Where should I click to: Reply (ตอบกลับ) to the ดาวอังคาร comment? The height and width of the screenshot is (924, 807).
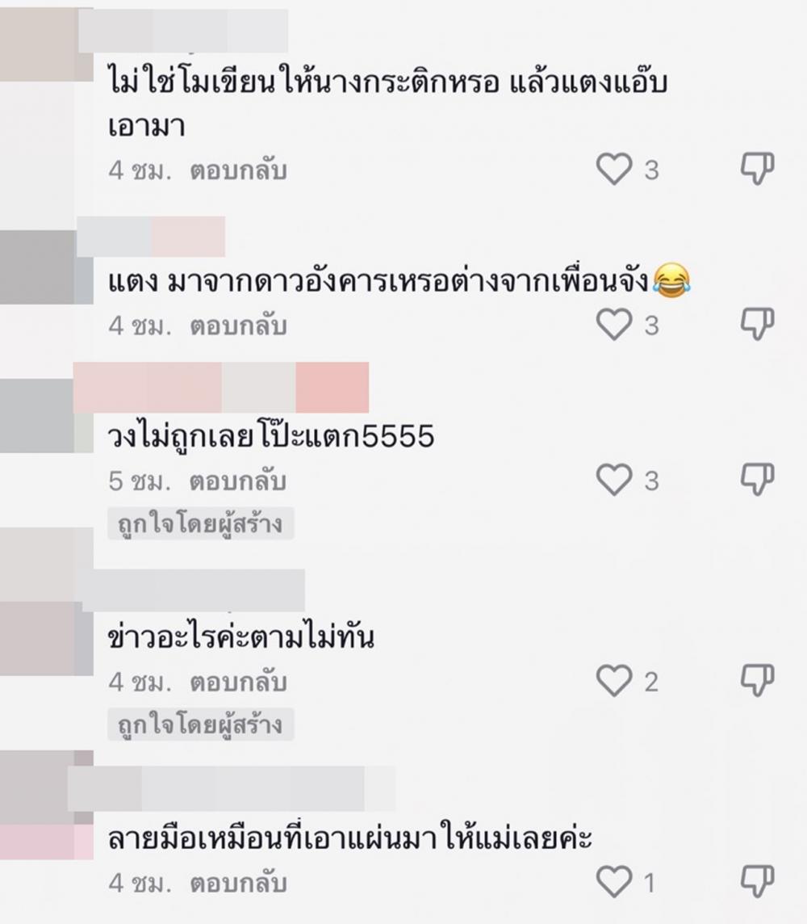[238, 325]
